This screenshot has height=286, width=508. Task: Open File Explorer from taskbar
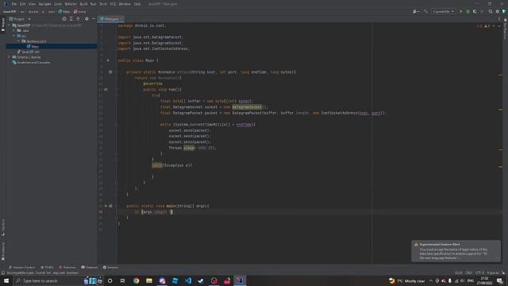point(149,280)
